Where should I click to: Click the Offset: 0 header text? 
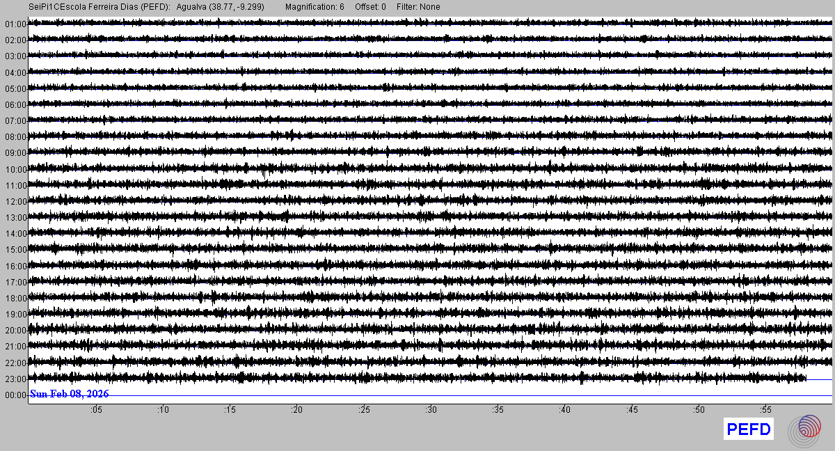point(370,7)
